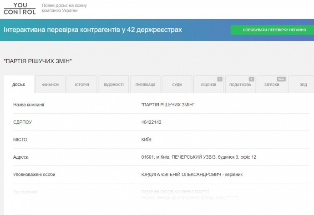
Task: Select the Відомості tab
Action: 113,85
